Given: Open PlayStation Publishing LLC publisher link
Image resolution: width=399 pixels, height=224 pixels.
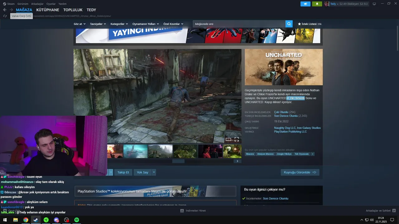Looking at the screenshot, I should click(x=290, y=132).
